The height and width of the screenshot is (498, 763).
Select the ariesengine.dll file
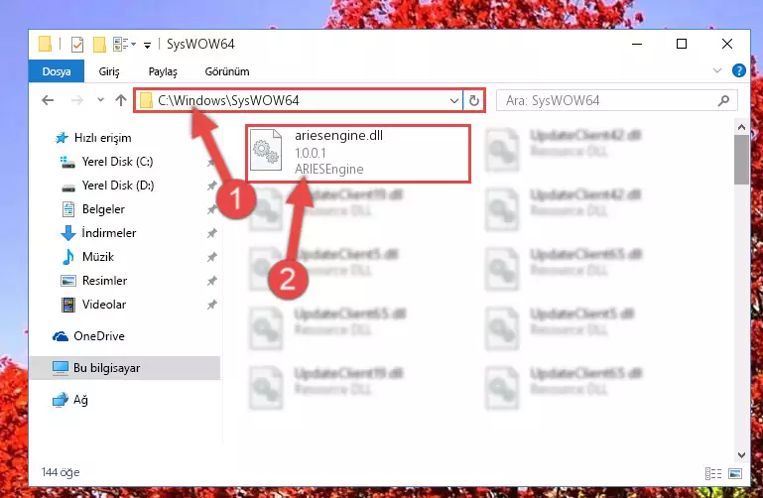tap(358, 153)
